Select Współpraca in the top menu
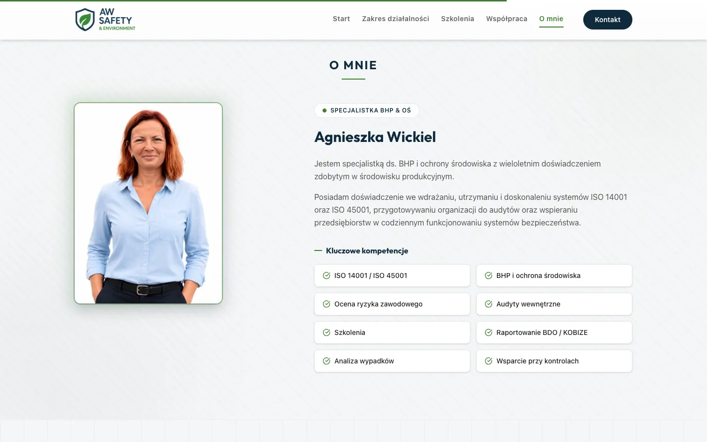 click(x=507, y=19)
